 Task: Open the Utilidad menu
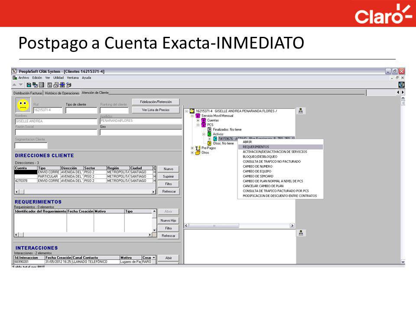(58, 78)
